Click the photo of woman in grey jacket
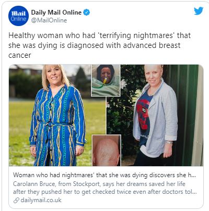 155,115
